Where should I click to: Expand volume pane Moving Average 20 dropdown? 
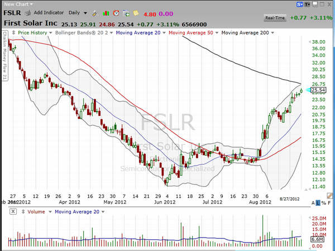click(103, 212)
